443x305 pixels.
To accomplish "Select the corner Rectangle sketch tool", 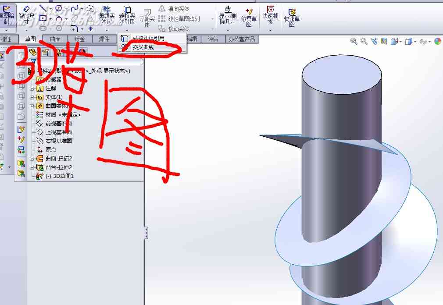I will click(x=43, y=18).
